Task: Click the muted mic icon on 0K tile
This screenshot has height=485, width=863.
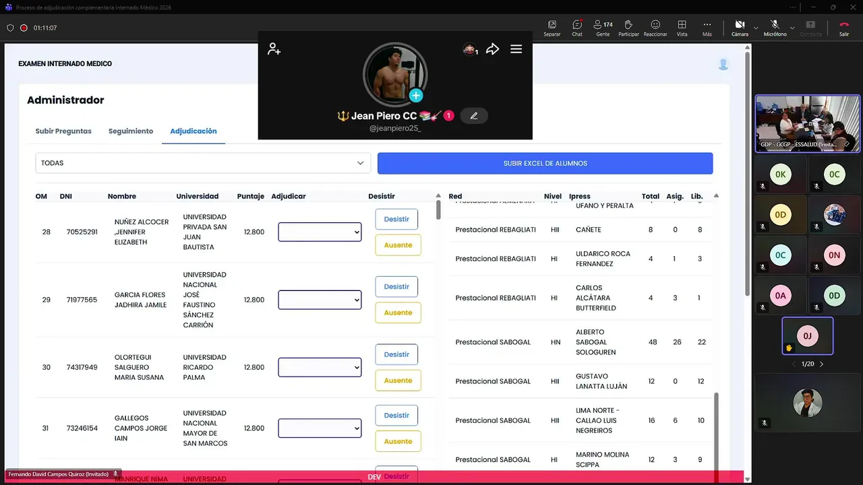Action: click(x=763, y=187)
